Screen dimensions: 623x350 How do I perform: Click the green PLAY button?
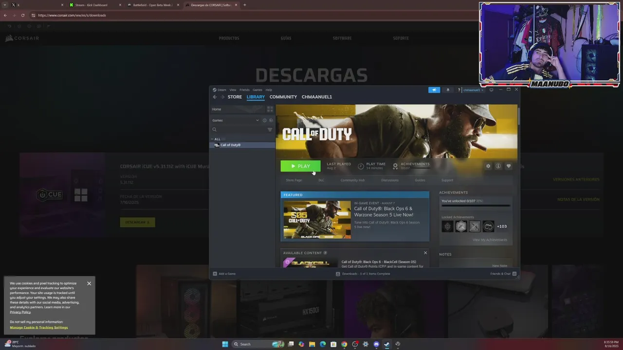[300, 166]
